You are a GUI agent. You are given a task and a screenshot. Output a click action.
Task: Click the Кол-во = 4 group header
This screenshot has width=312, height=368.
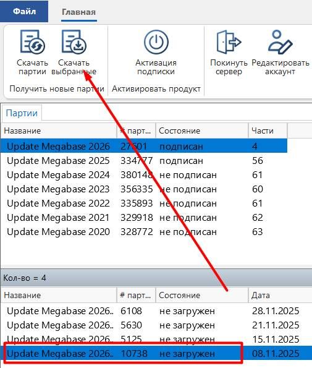[x=156, y=278]
